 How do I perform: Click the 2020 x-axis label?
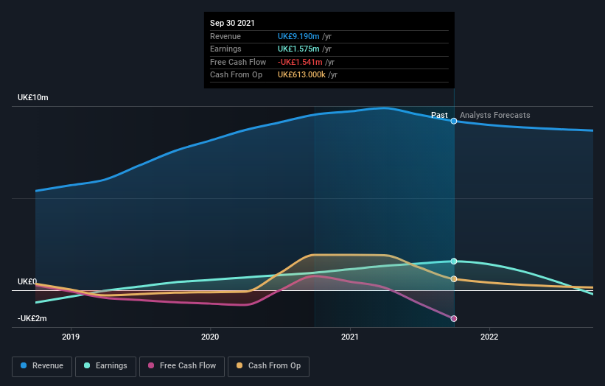210,337
